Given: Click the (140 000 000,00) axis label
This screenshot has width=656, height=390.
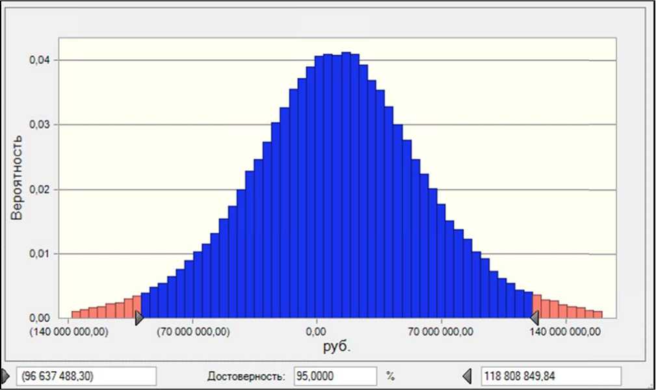Looking at the screenshot, I should click(69, 332).
